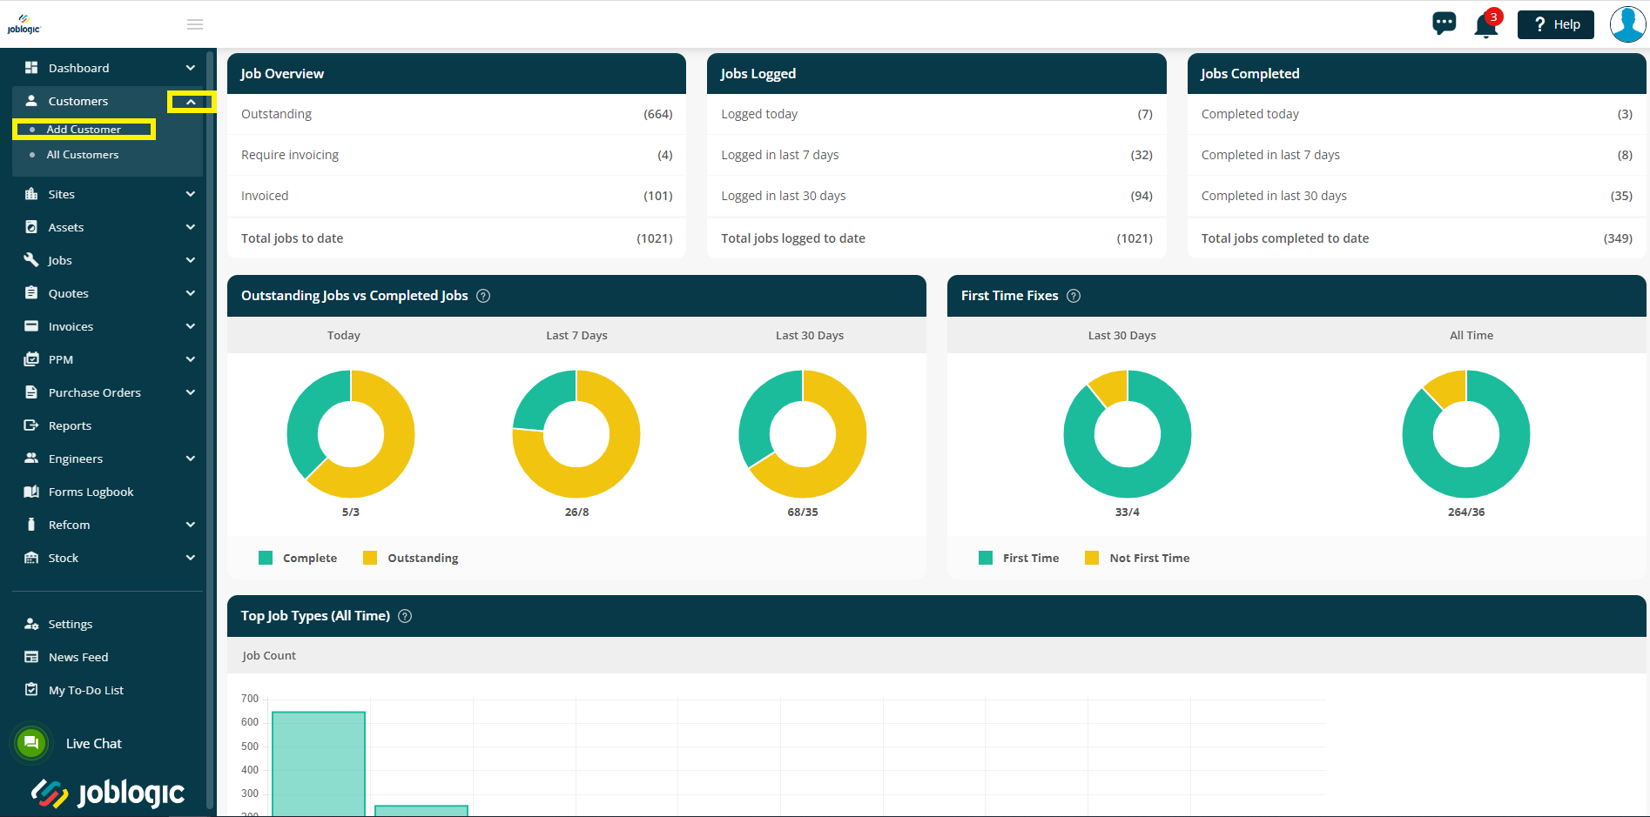1650x817 pixels.
Task: Expand the Purchase Orders menu chevron
Action: pyautogui.click(x=191, y=392)
